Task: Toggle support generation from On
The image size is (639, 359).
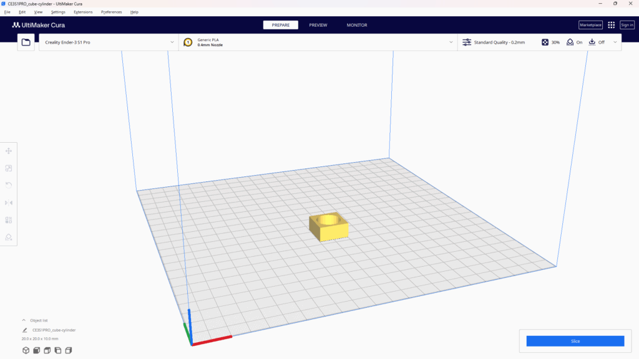Action: point(574,42)
